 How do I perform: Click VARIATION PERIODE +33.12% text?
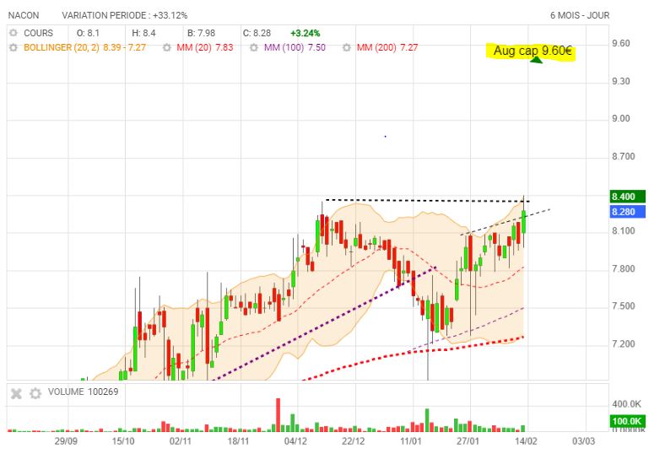click(125, 15)
